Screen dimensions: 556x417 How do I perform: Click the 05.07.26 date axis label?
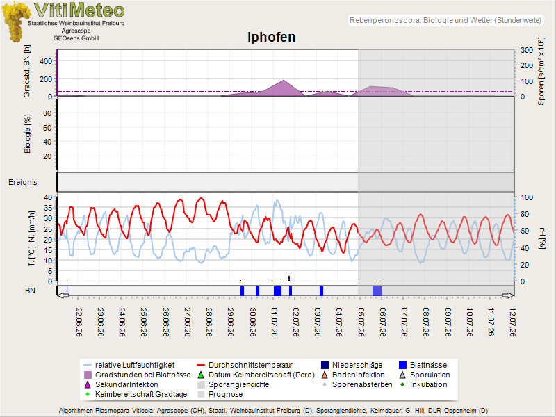pos(361,322)
